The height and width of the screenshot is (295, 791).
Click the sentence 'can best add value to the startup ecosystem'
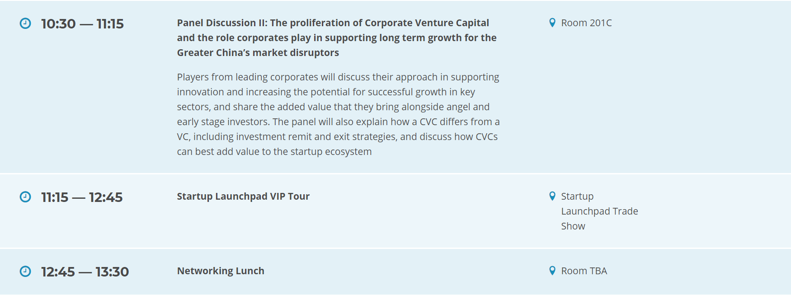tap(274, 151)
